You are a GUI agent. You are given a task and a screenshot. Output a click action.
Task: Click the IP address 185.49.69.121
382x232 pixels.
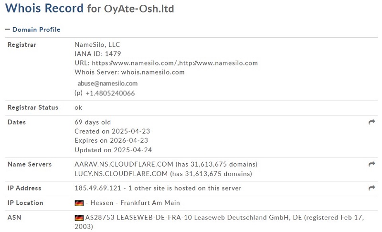point(98,188)
